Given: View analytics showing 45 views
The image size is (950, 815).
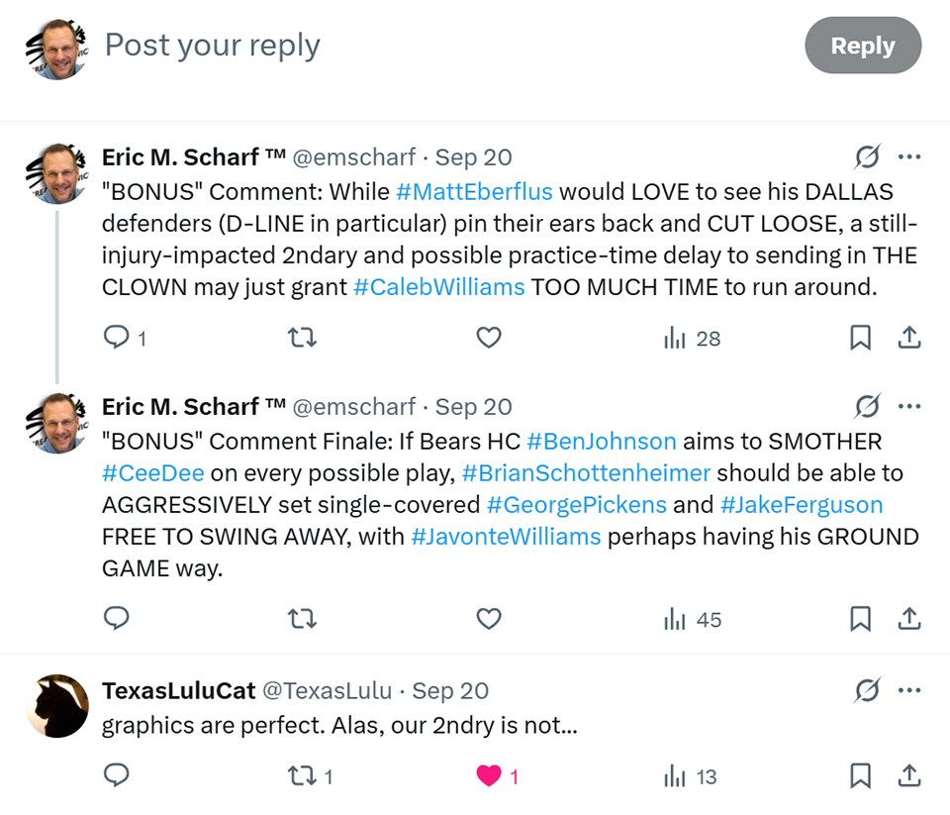Looking at the screenshot, I should (693, 620).
